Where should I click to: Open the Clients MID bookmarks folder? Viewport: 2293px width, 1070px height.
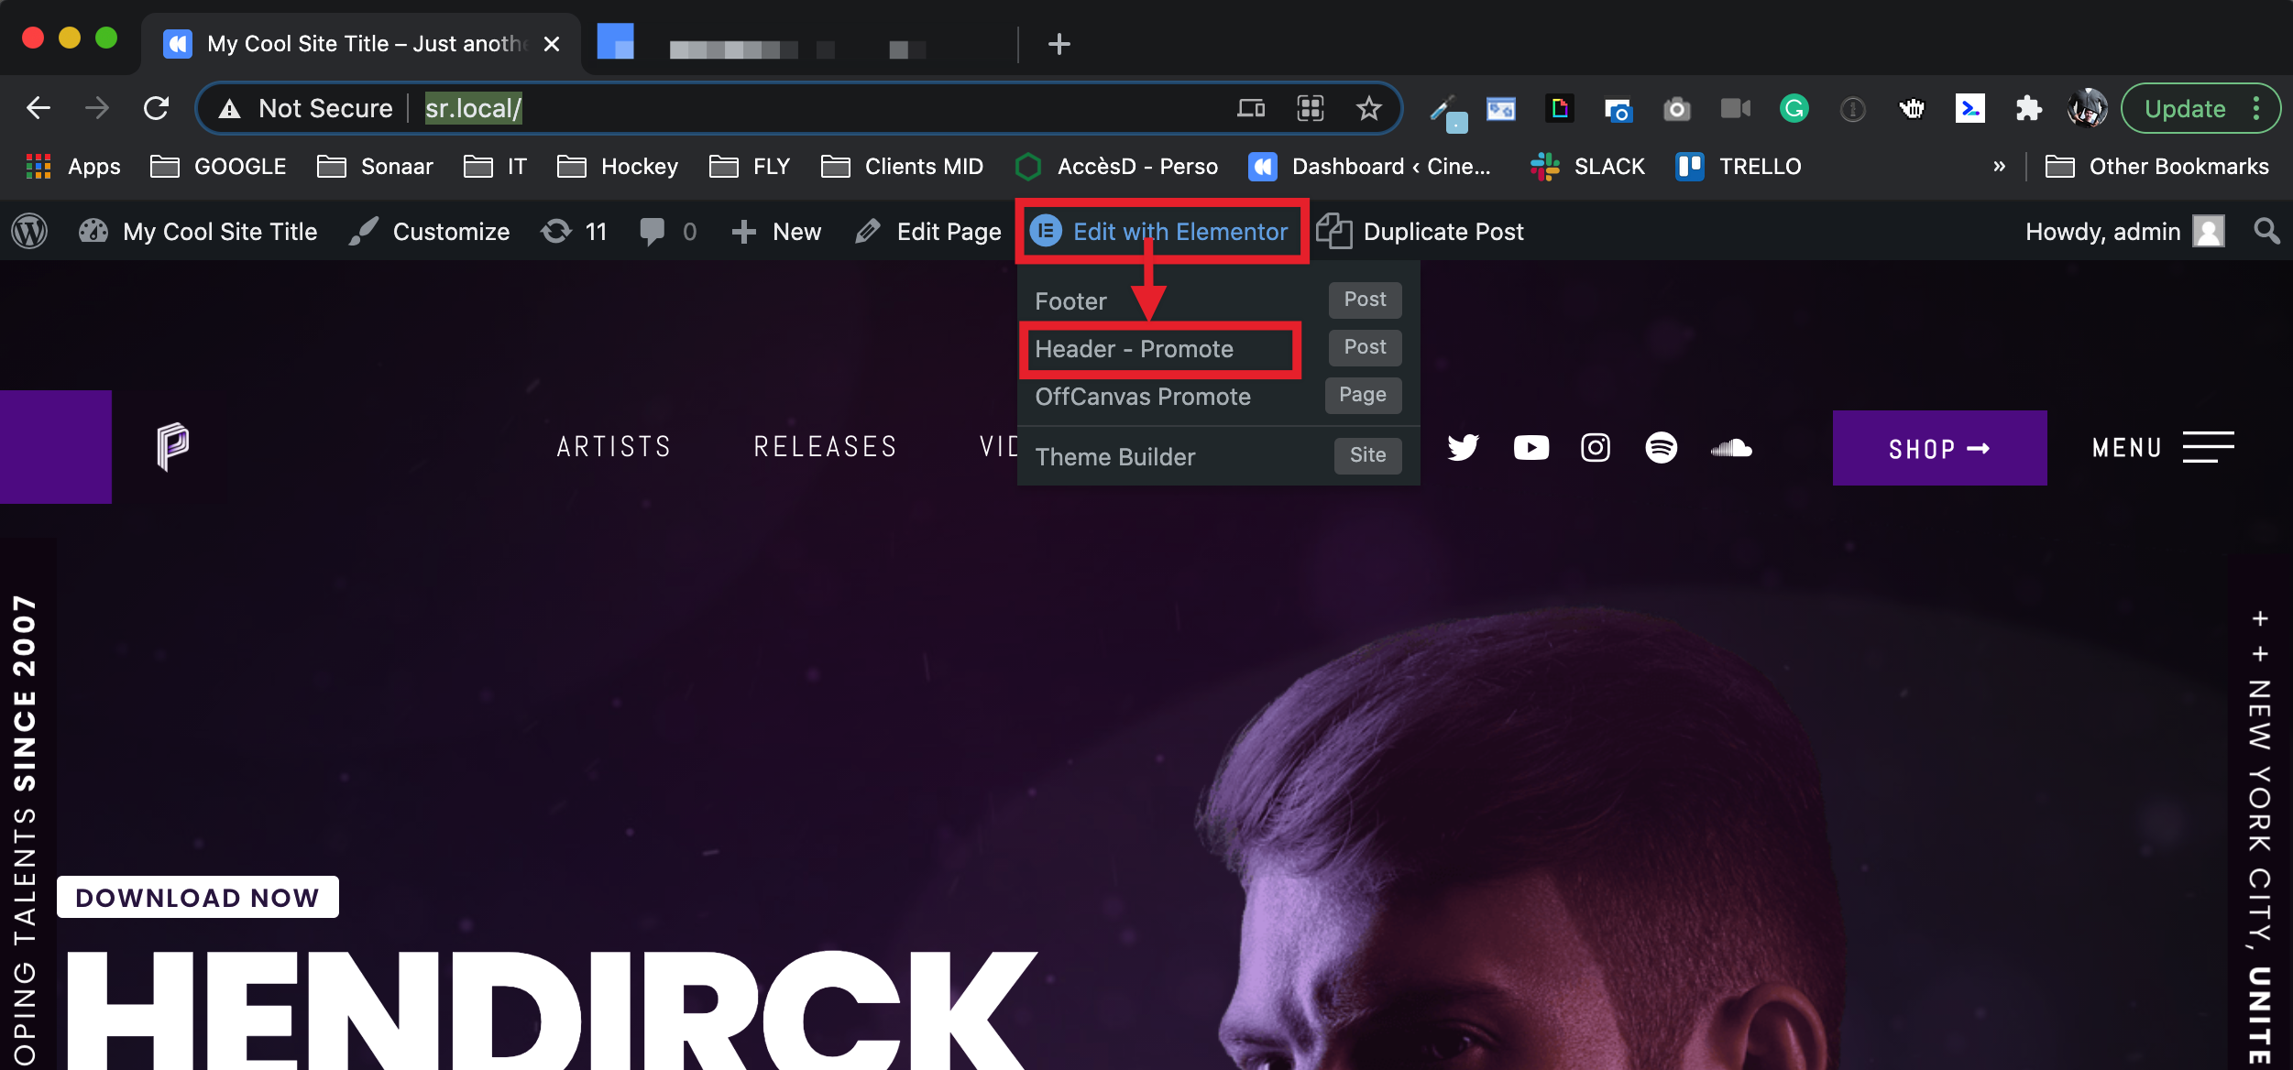[x=902, y=167]
